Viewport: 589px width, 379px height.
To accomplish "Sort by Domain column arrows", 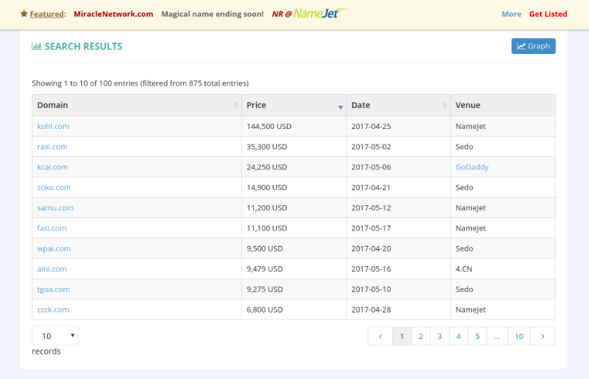I will (x=236, y=105).
